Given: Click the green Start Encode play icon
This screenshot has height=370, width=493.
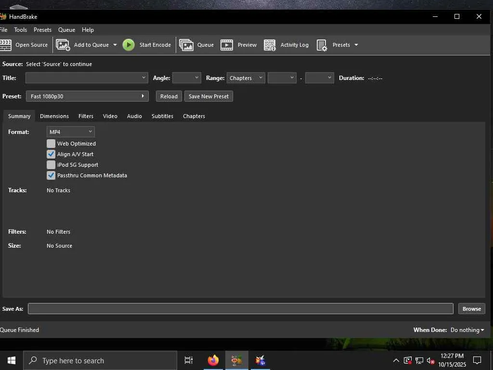Looking at the screenshot, I should tap(129, 45).
